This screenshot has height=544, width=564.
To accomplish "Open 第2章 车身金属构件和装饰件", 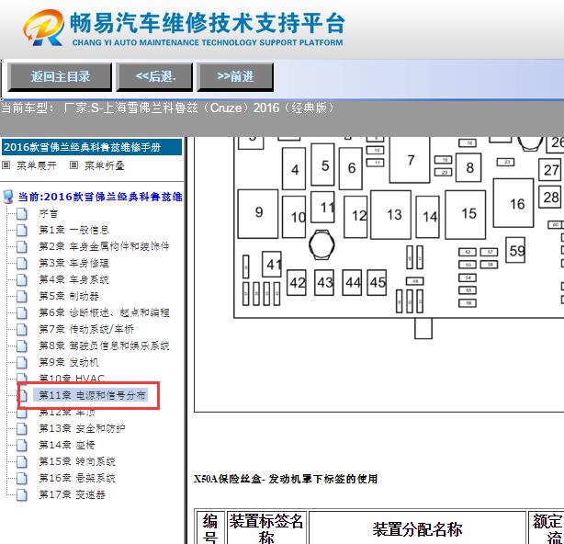I will click(x=104, y=246).
